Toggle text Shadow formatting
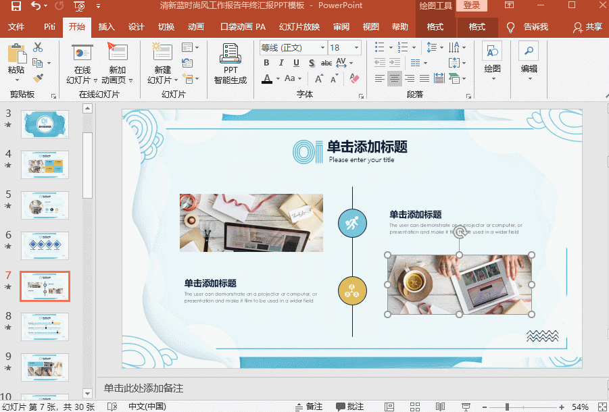This screenshot has height=412, width=609. (312, 63)
